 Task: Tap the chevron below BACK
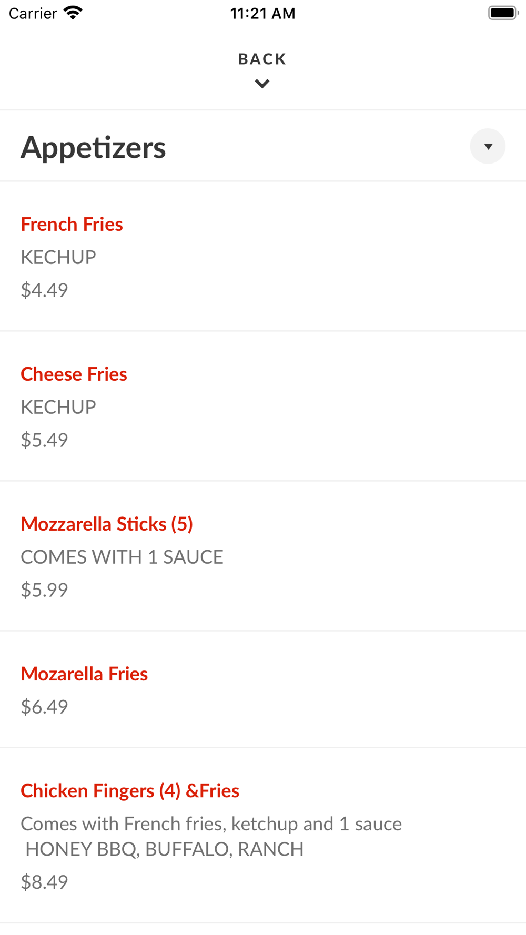coord(262,84)
